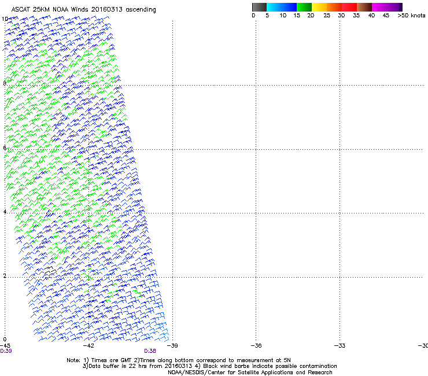This screenshot has height=376, width=428.
Task: Click the ASCAT 25KM NOAA Winds title
Action: (83, 10)
